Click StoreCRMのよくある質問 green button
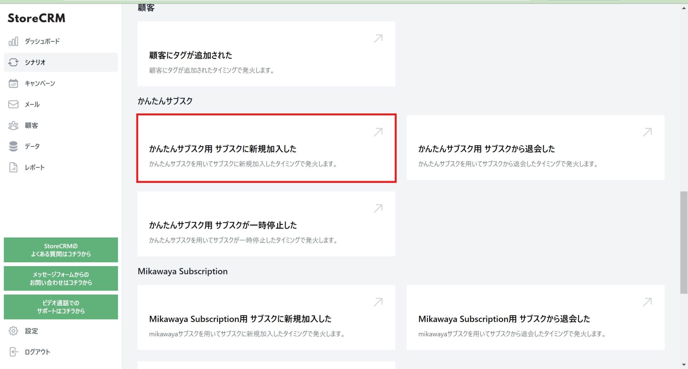This screenshot has width=688, height=369. 61,250
